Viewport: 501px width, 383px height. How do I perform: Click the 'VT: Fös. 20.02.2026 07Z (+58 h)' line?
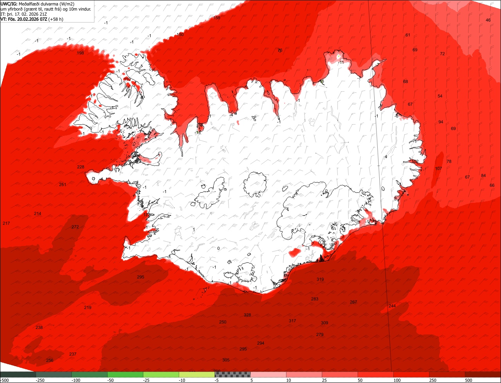pyautogui.click(x=32, y=18)
